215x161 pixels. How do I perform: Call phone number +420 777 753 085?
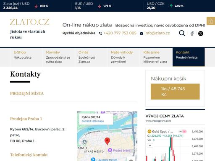120,33
